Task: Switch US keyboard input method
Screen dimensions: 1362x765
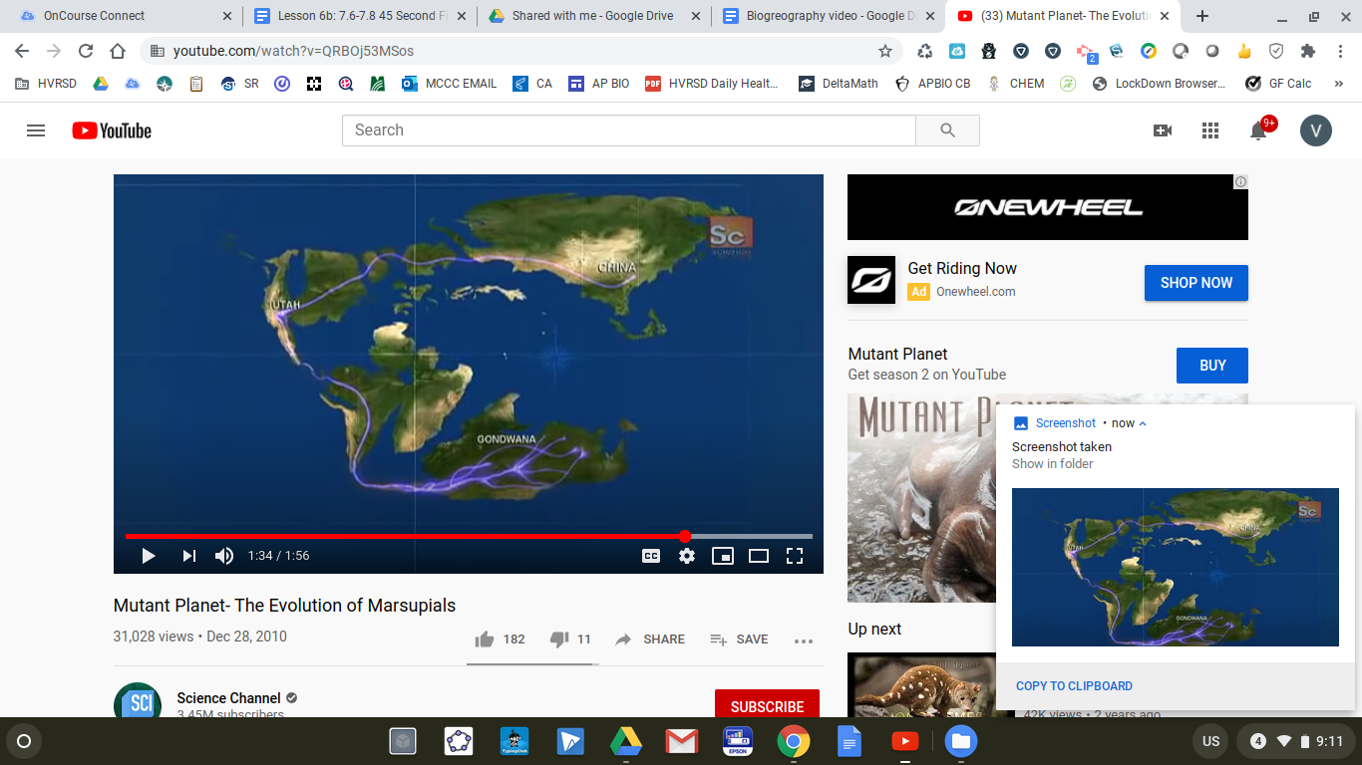Action: point(1210,741)
